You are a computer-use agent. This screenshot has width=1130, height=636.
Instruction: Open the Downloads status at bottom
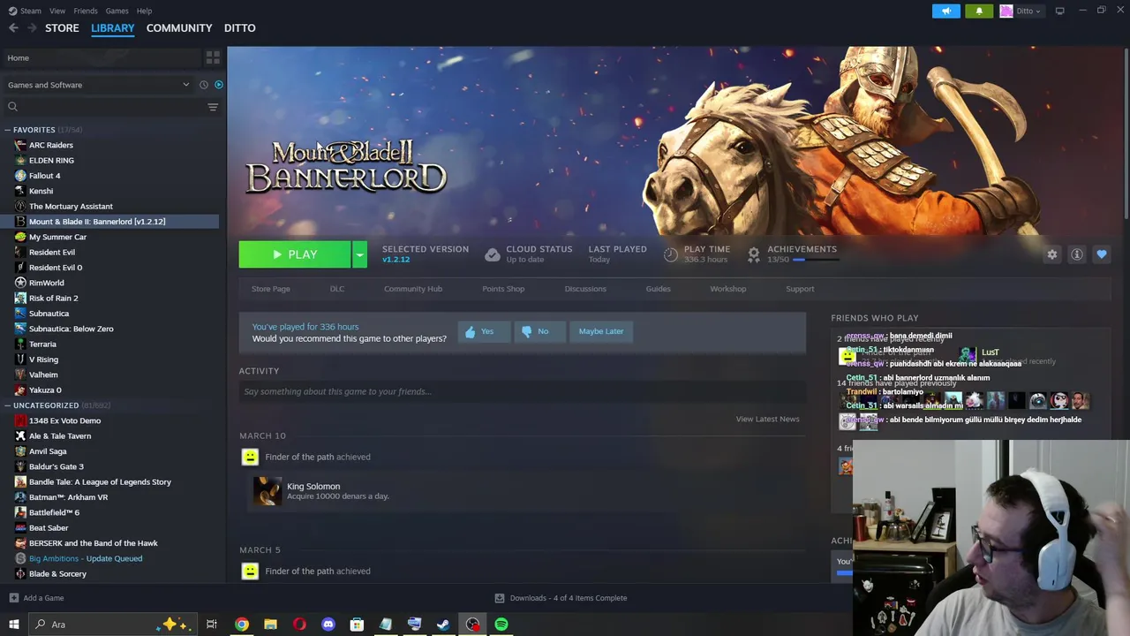561,598
